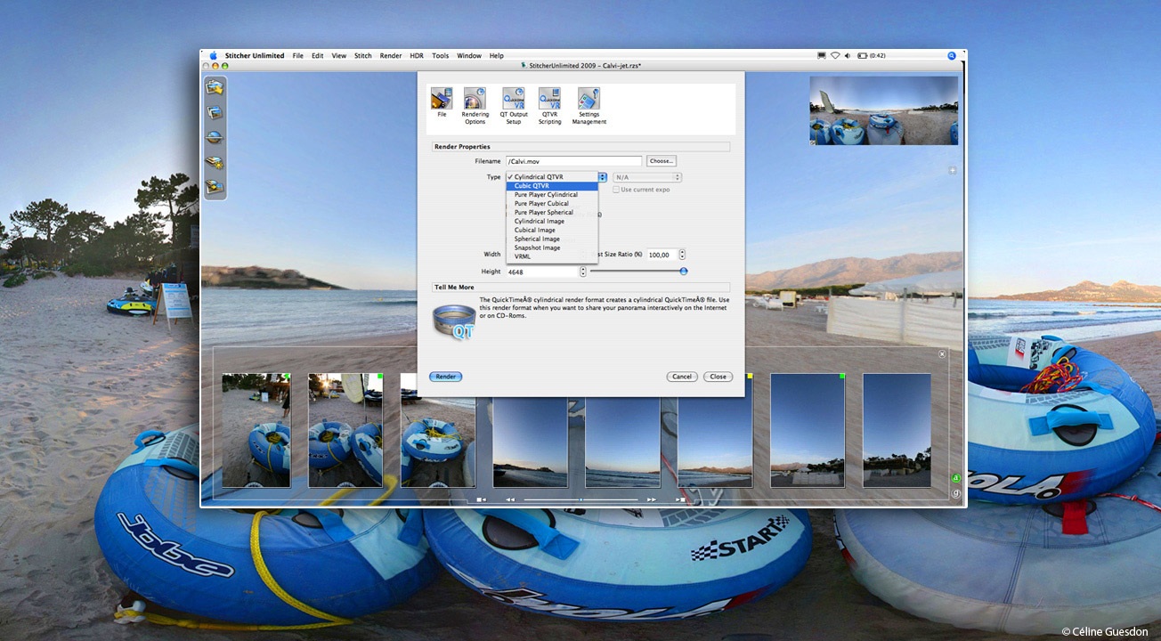Click the blue Render button
This screenshot has width=1161, height=641.
pos(445,377)
